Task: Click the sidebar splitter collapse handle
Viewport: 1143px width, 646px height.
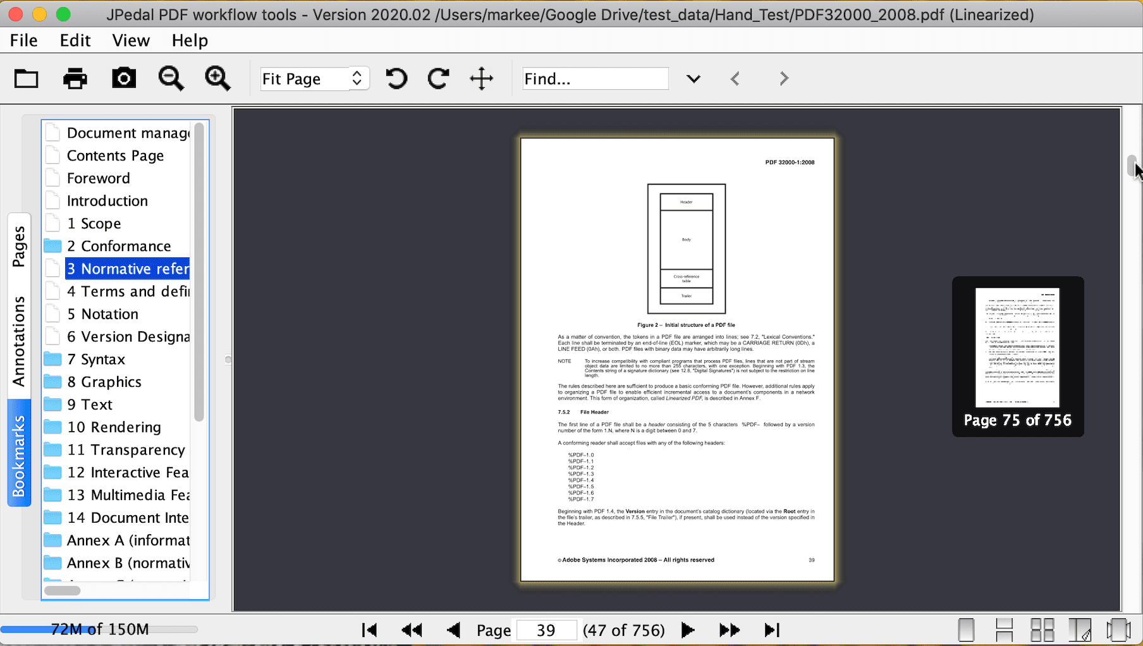Action: [x=228, y=360]
